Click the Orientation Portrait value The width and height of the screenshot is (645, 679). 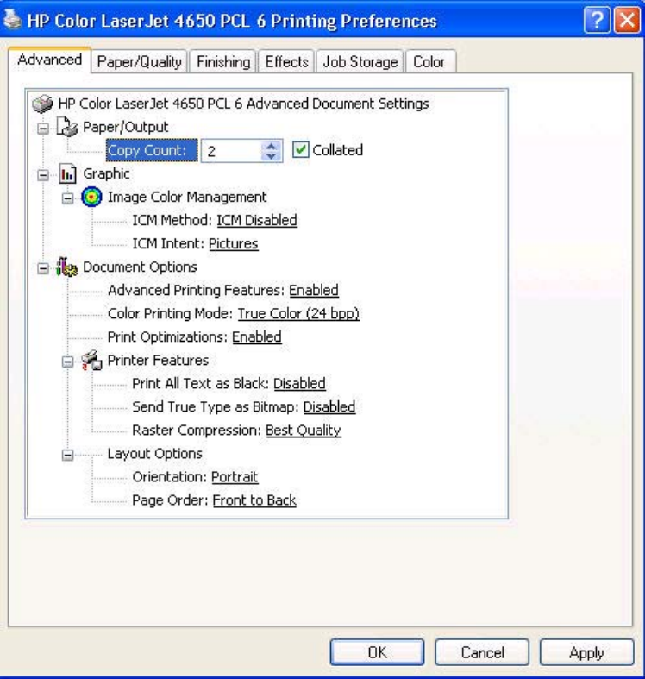coord(235,477)
